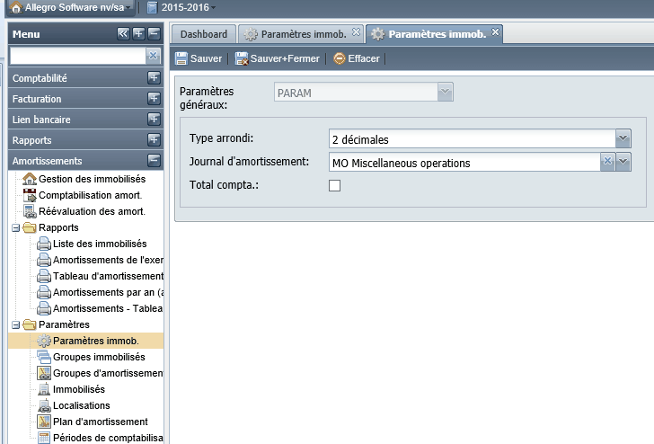The height and width of the screenshot is (444, 654).
Task: Click the Type arrondi field showing 2 décimales
Action: [472, 139]
